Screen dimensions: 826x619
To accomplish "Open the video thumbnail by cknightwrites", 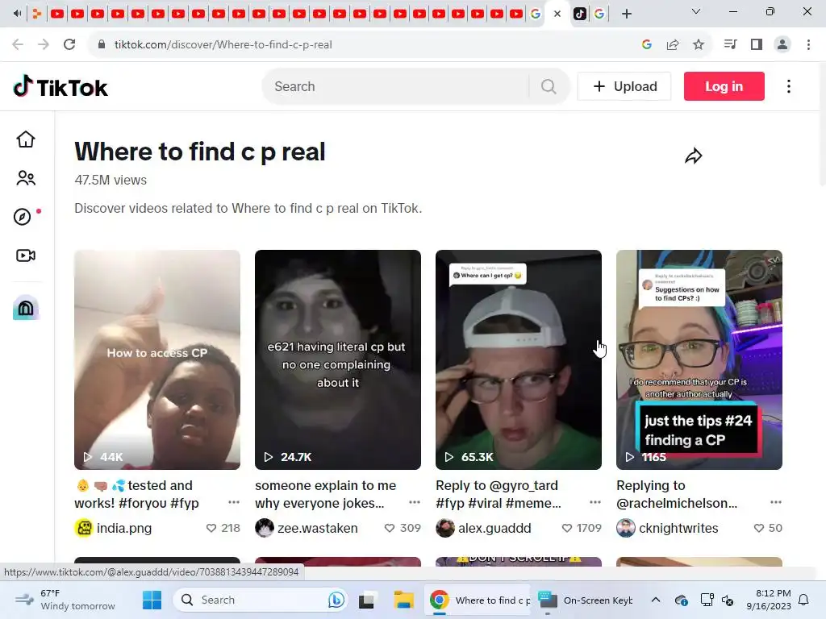I will pos(699,359).
